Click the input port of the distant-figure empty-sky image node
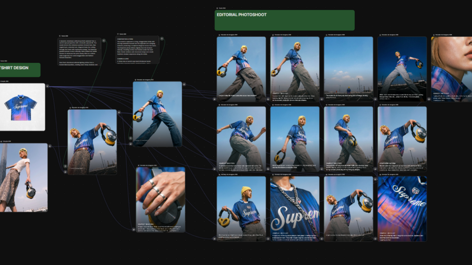472x265 pixels. point(322,99)
